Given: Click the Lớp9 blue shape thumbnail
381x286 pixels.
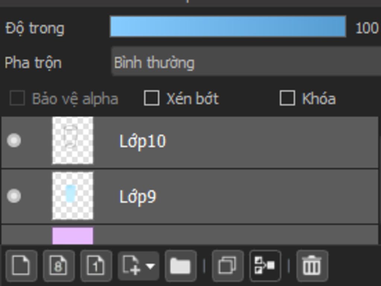Looking at the screenshot, I should (73, 196).
